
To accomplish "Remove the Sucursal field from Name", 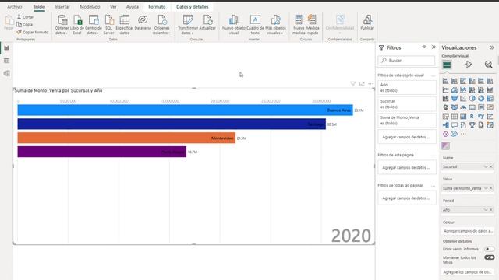I will (491, 166).
